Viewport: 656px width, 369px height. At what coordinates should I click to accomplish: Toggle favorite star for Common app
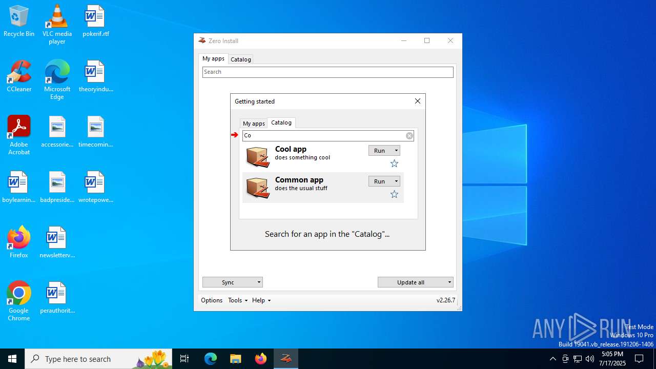[x=394, y=194]
